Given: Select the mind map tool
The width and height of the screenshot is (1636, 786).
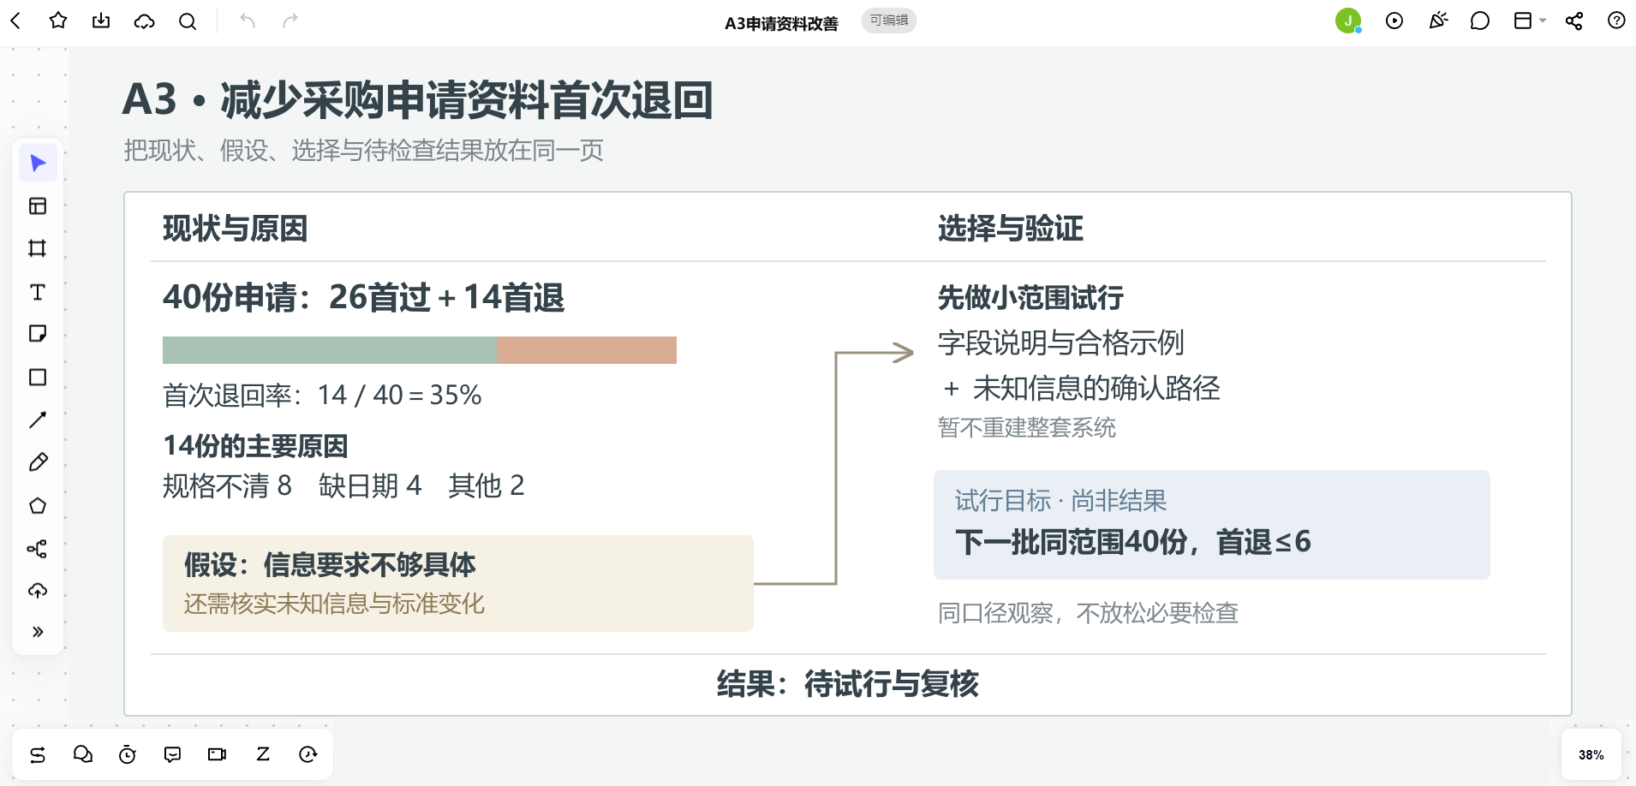Looking at the screenshot, I should (38, 549).
